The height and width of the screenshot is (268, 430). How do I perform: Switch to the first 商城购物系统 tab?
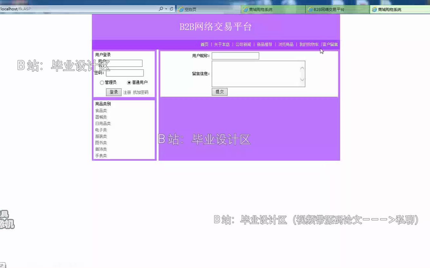[273, 9]
